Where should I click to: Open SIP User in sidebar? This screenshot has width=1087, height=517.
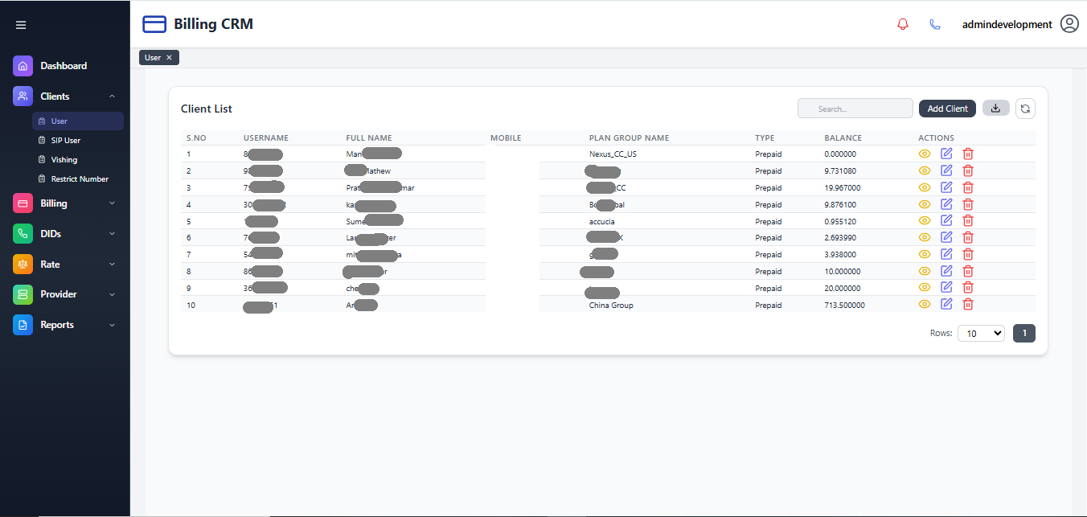click(x=65, y=141)
